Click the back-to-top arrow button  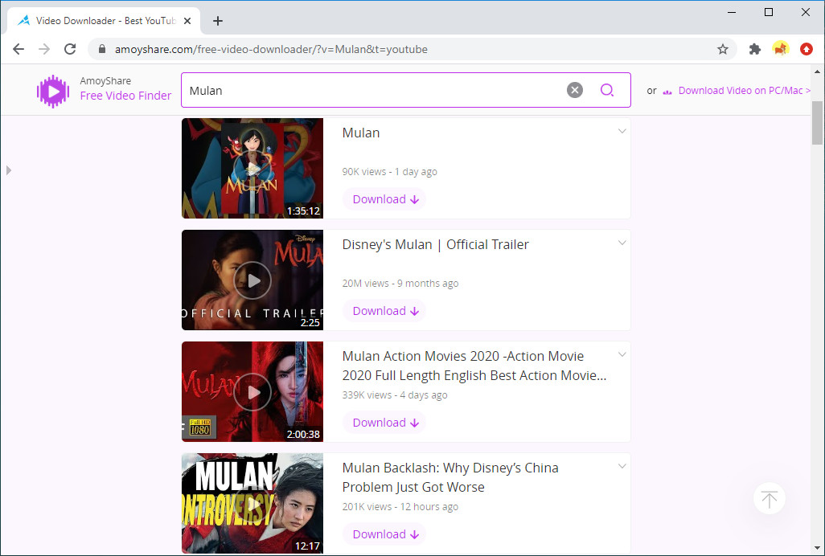click(770, 499)
